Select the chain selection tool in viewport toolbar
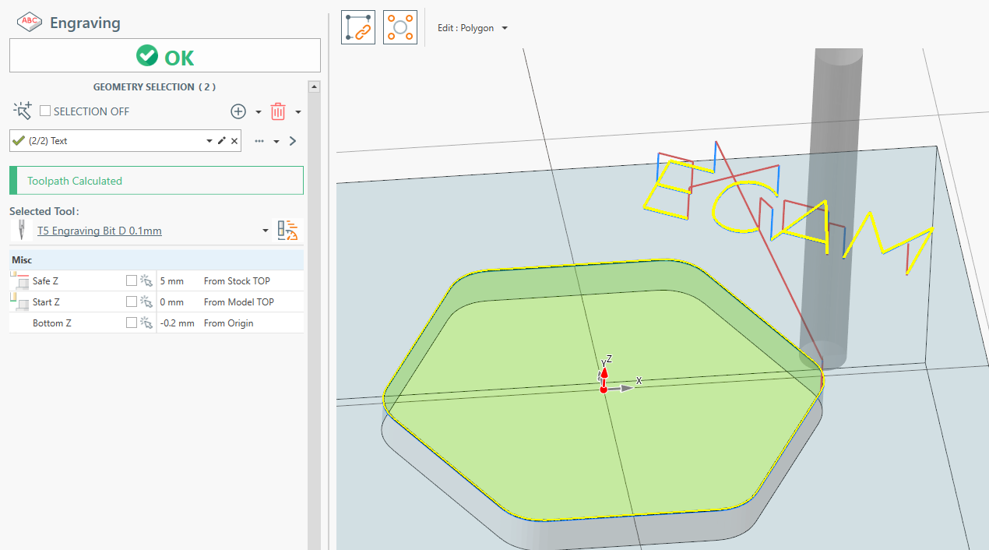 coord(358,27)
